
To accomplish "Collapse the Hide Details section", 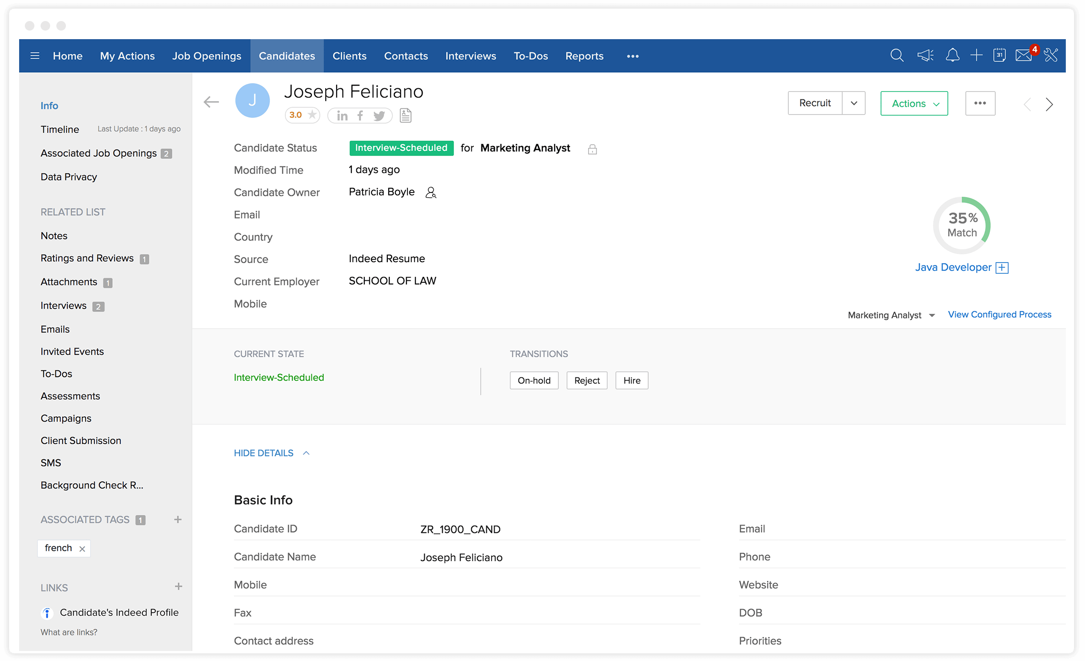I will point(272,453).
